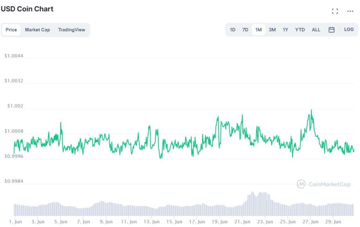
Task: Click the price peak near 27. Jun
Action: (x=311, y=110)
